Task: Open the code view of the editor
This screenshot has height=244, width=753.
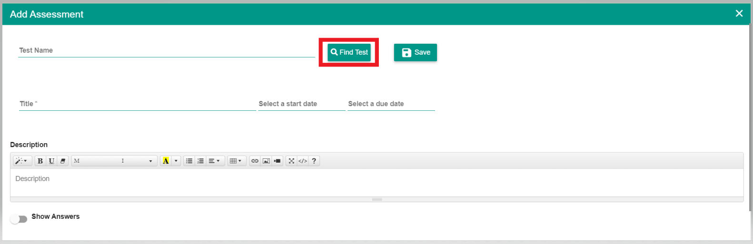Action: click(303, 161)
